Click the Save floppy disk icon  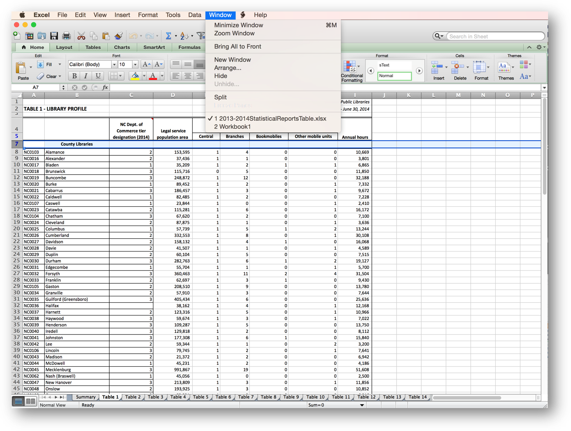click(54, 36)
